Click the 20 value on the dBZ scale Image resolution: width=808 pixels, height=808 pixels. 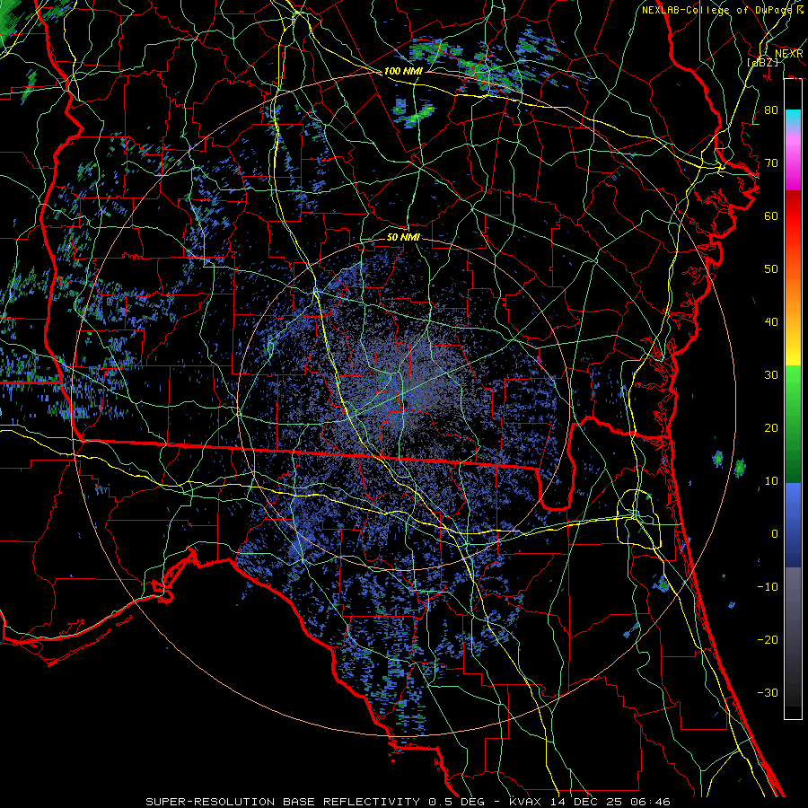tap(771, 428)
